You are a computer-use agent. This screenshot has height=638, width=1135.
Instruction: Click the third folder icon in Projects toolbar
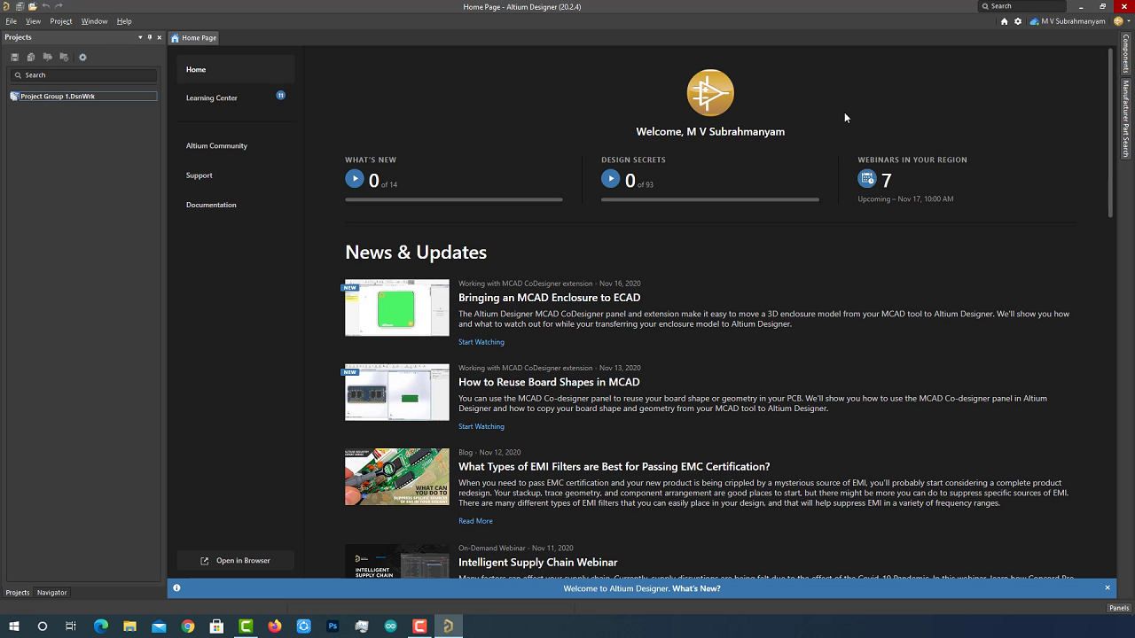[x=47, y=58]
